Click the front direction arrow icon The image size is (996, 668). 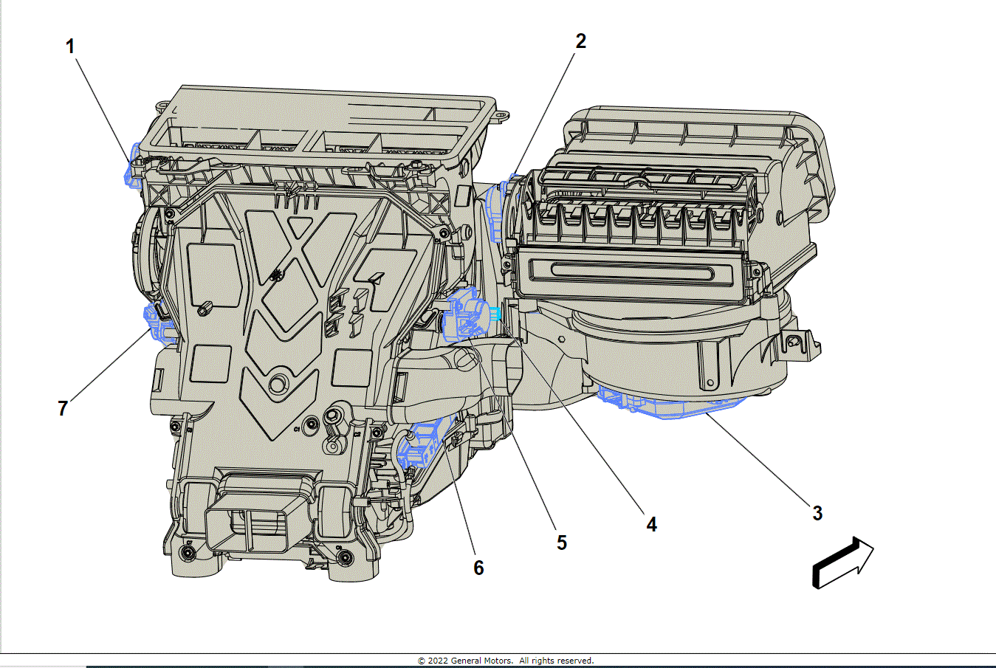coord(842,565)
